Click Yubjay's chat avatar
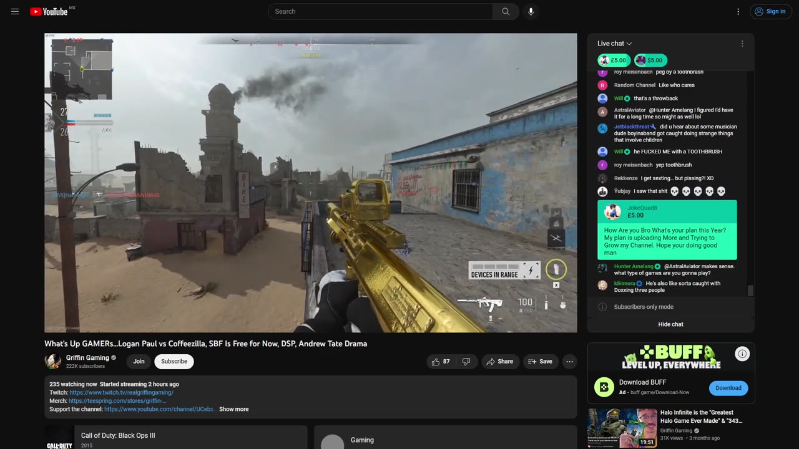Screen dimensions: 799x449 coord(602,191)
